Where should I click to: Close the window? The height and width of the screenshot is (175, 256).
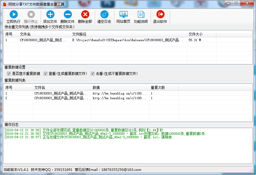[247, 3]
